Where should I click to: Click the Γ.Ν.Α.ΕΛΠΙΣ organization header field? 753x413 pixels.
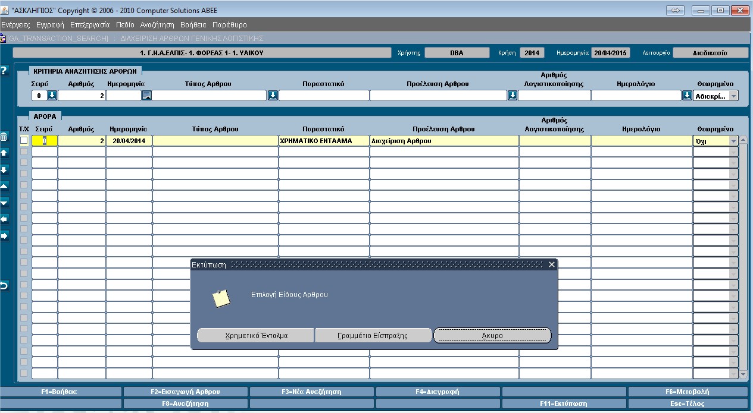pos(202,53)
